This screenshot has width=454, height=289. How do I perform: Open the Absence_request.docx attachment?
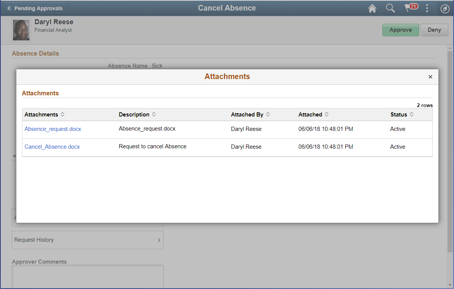pyautogui.click(x=53, y=129)
